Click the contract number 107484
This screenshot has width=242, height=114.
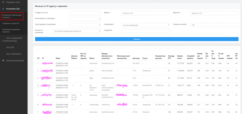click(135, 95)
